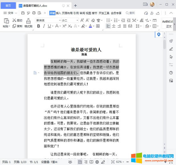Open the 文件 (File) menu
The height and width of the screenshot is (165, 176).
(10, 13)
